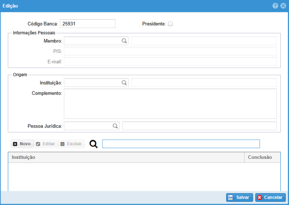Open help via the question mark icon
The image size is (289, 205).
pyautogui.click(x=275, y=5)
